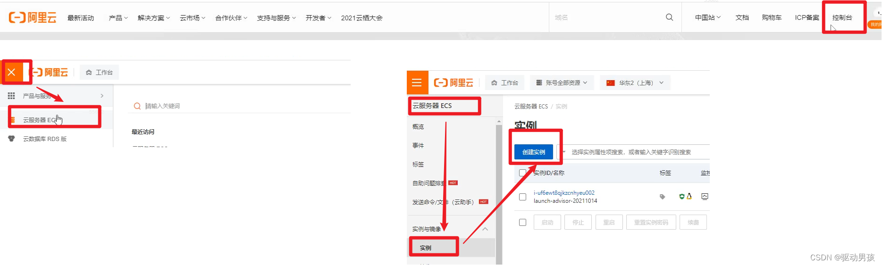
Task: Open instance link i-uf6ewt8qjkzcnhyeu002
Action: click(564, 193)
